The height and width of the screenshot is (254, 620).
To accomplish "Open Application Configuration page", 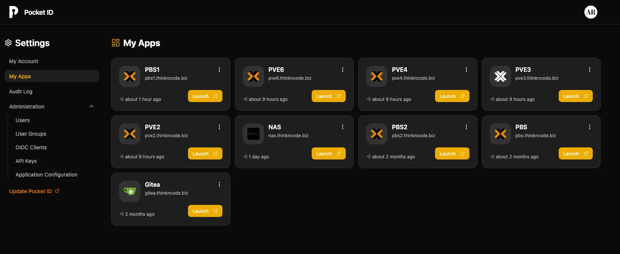I will [47, 175].
